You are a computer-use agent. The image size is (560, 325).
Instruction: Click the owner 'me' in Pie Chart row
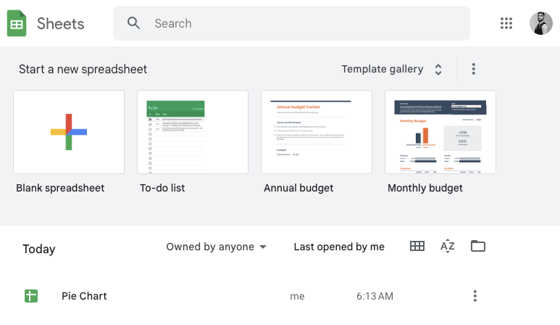(297, 297)
